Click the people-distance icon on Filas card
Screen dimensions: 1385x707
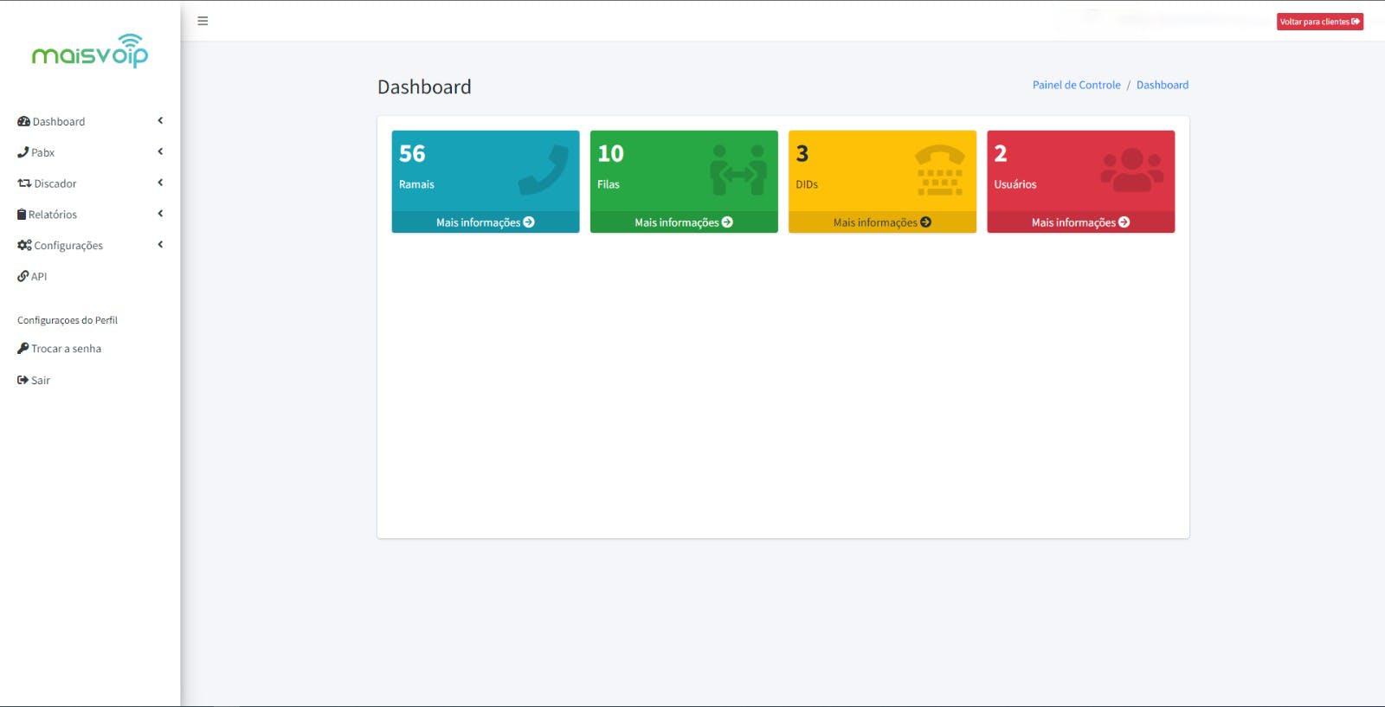(x=738, y=170)
